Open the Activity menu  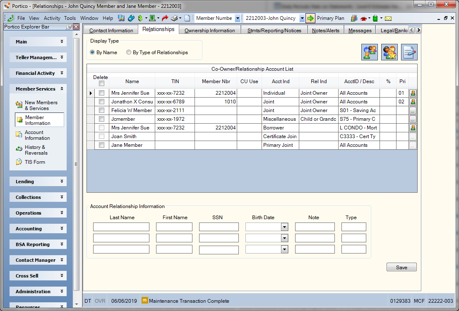click(52, 18)
